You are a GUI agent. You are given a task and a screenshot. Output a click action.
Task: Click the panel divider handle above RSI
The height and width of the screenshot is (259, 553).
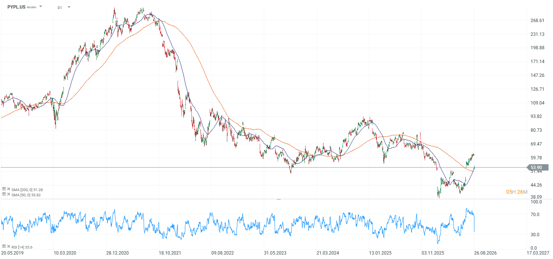[278, 200]
